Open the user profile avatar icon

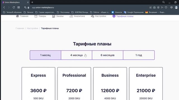(176, 7)
